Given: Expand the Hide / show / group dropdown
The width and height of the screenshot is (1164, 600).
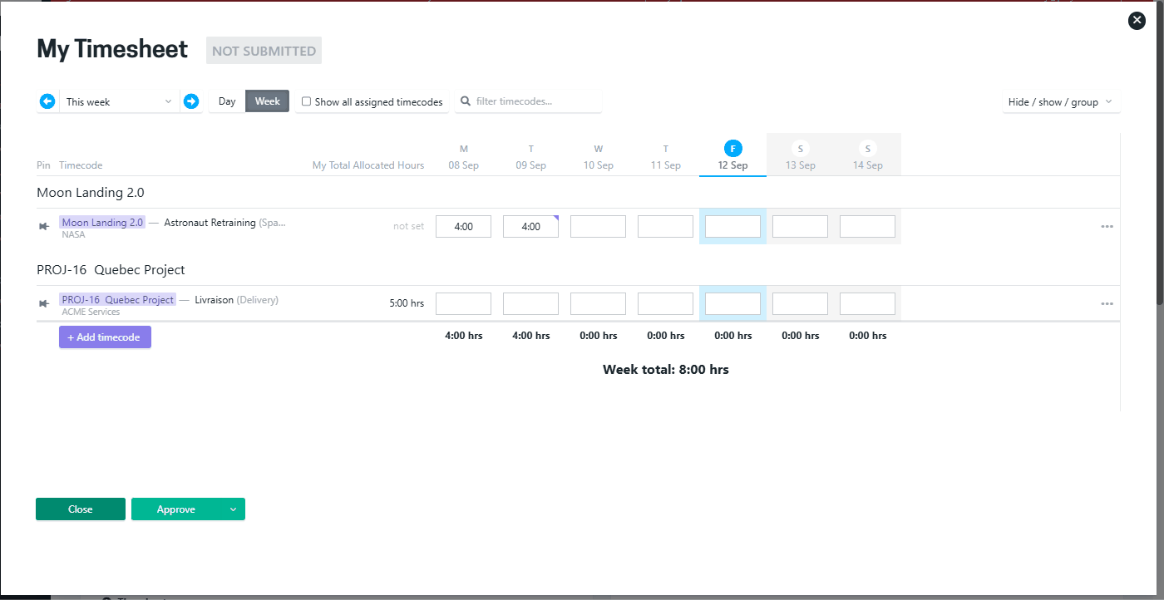Looking at the screenshot, I should tap(1061, 101).
